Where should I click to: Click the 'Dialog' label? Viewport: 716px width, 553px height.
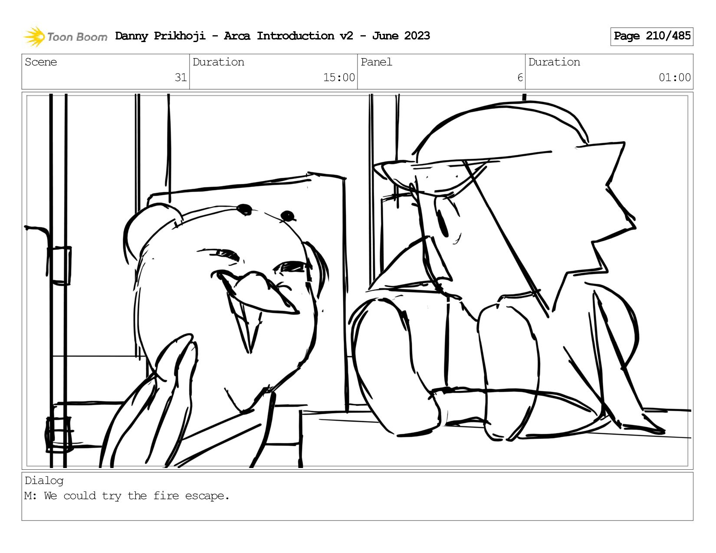click(44, 481)
